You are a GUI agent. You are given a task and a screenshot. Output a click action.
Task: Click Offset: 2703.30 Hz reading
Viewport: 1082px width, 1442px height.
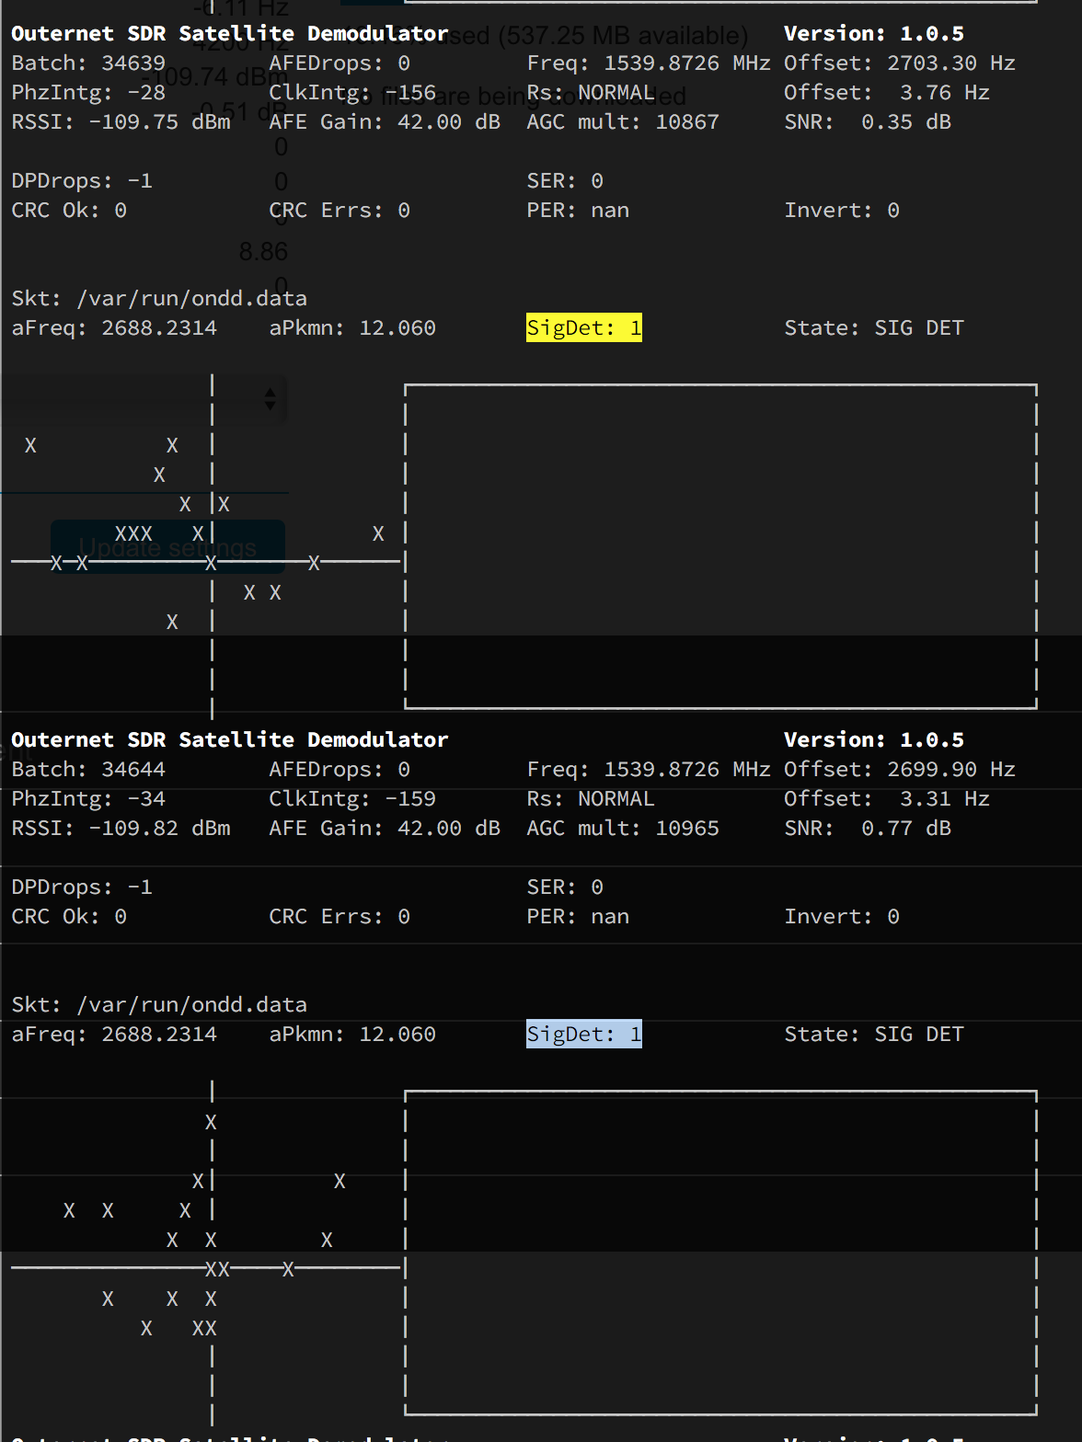pyautogui.click(x=900, y=63)
